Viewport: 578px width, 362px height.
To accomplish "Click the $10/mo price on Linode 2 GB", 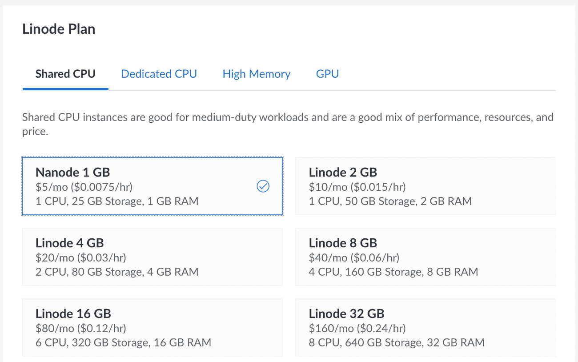I will pos(357,187).
